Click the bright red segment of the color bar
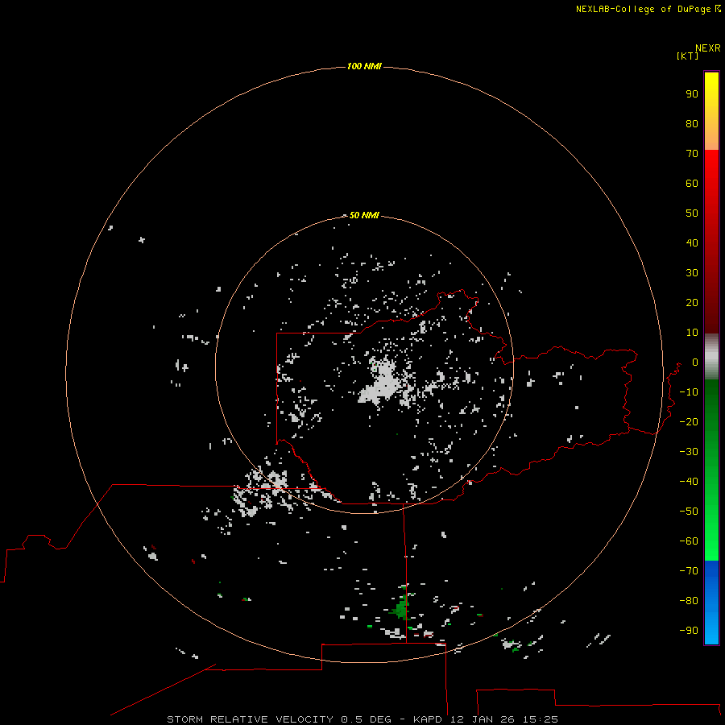 711,185
